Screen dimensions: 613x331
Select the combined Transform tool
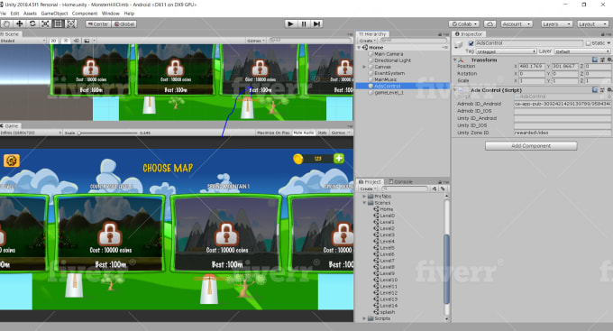point(70,23)
